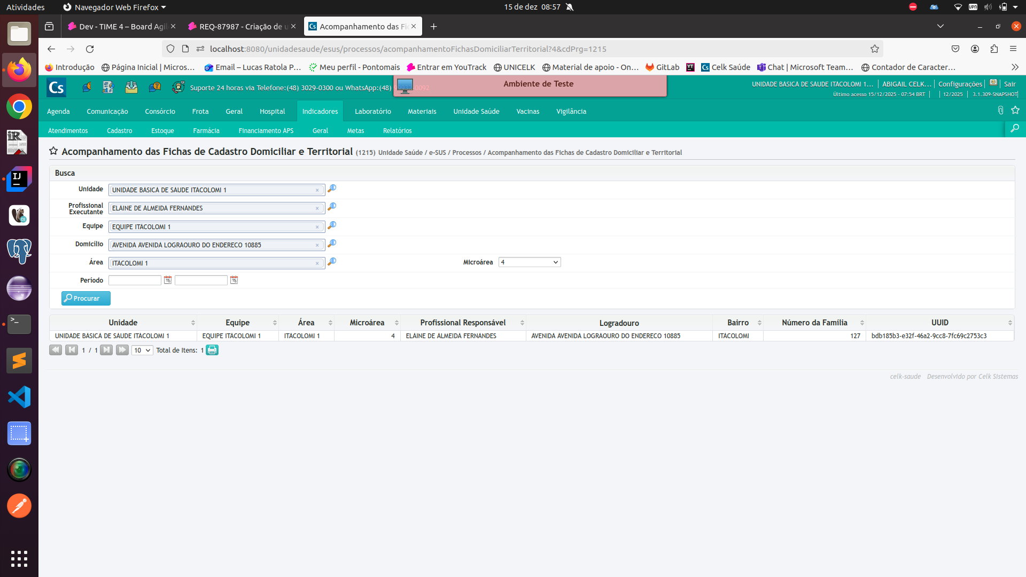
Task: Click the second Período date input field
Action: (x=201, y=280)
